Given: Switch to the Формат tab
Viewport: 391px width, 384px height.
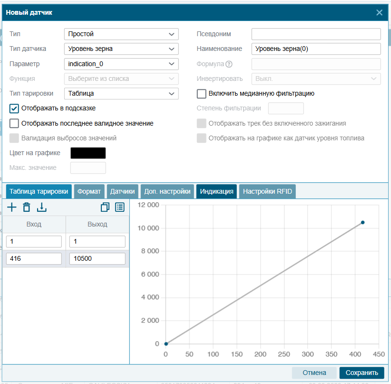Looking at the screenshot, I should tap(89, 191).
